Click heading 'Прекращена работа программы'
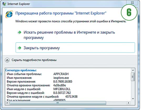This screenshot has height=110, width=142. (44, 13)
